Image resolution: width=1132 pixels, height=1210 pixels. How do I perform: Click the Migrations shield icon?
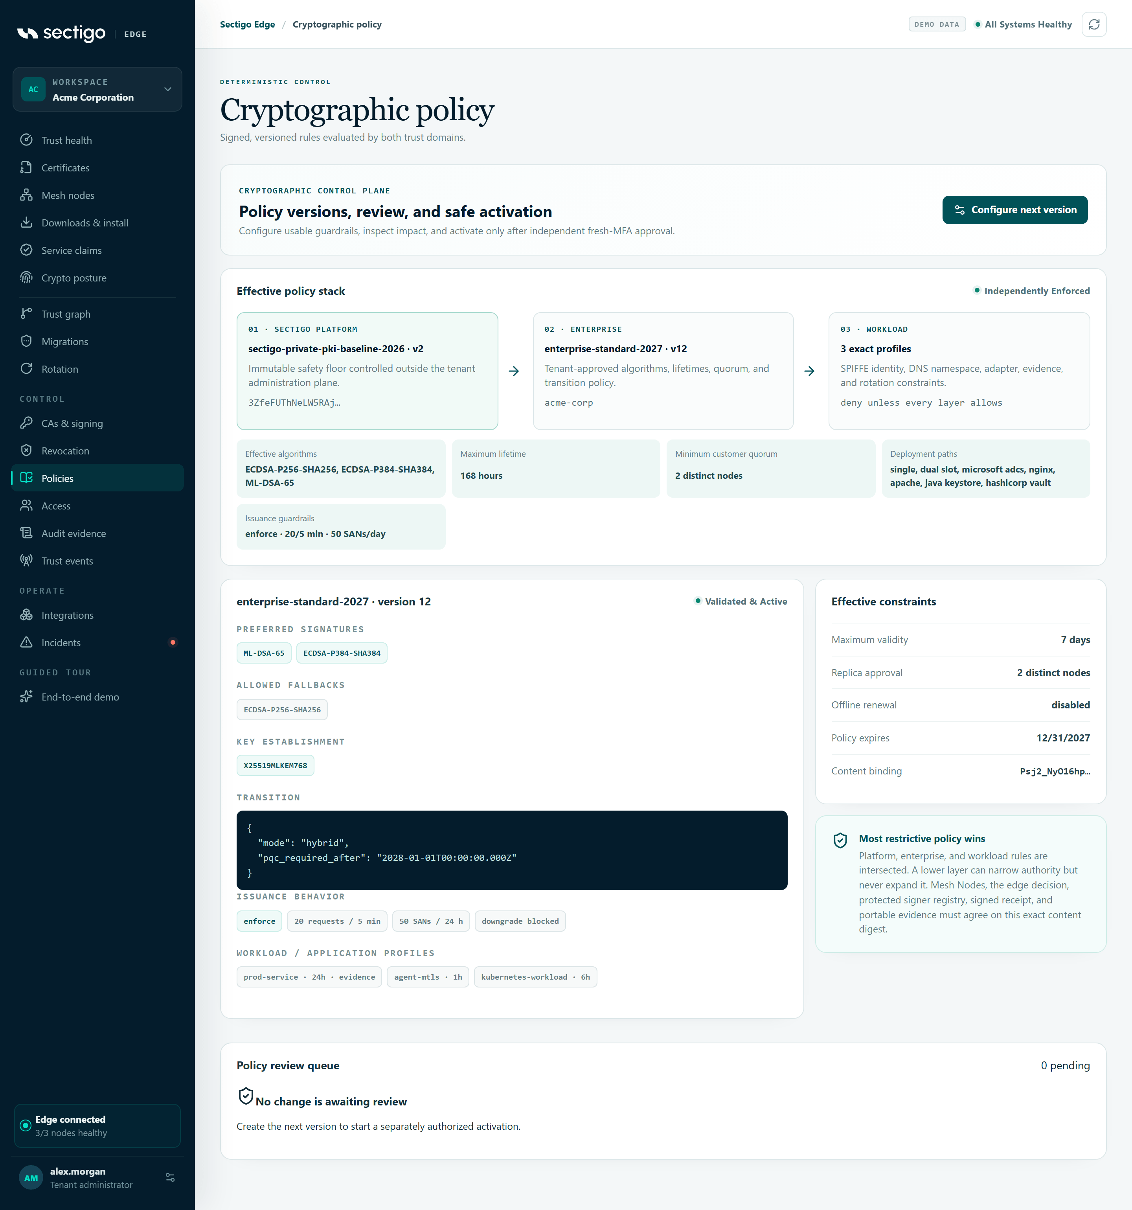pyautogui.click(x=26, y=341)
